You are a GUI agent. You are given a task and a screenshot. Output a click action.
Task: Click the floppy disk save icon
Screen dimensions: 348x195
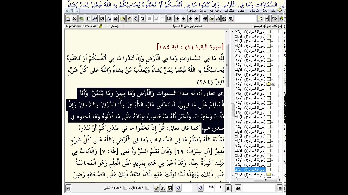click(170, 188)
